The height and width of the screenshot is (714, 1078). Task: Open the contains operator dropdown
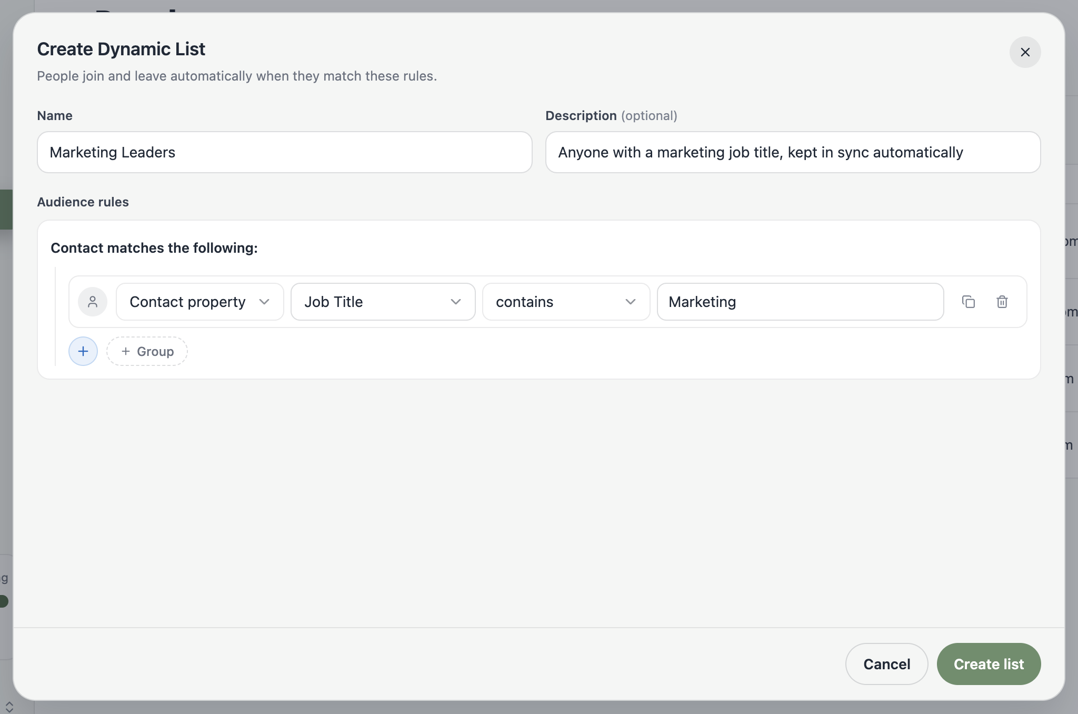(x=566, y=302)
